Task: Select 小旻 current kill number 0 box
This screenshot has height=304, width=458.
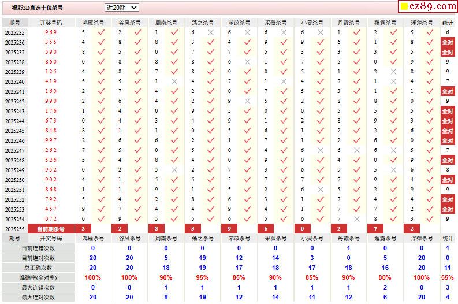Action: [x=302, y=229]
